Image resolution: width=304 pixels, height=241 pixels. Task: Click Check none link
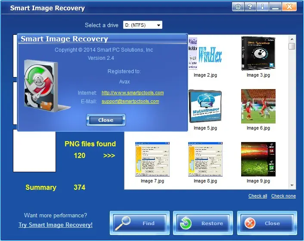[x=283, y=196]
